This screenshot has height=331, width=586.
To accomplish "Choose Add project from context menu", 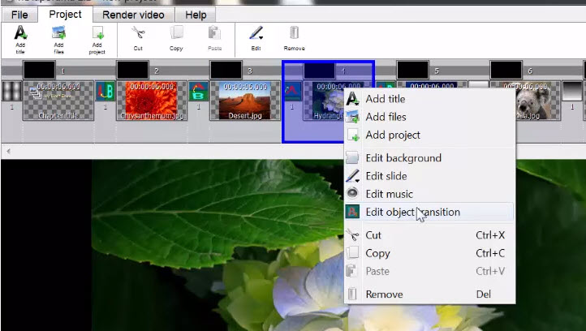I will (x=429, y=135).
